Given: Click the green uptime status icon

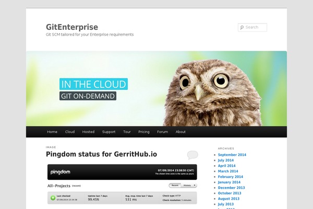Looking at the screenshot, I should pyautogui.click(x=53, y=198).
